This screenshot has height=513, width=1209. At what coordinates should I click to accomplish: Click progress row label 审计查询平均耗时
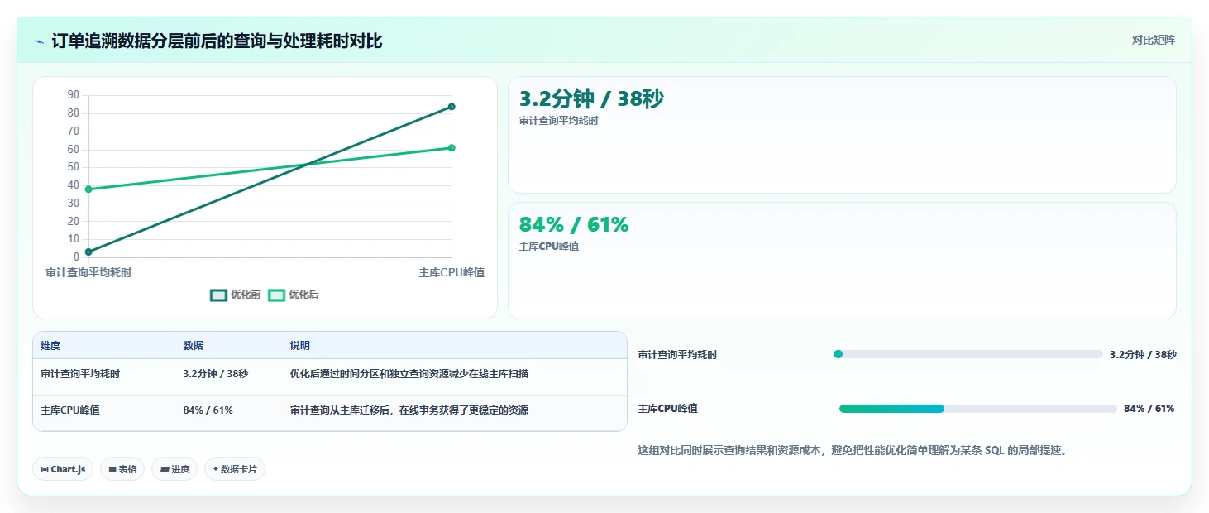click(677, 355)
